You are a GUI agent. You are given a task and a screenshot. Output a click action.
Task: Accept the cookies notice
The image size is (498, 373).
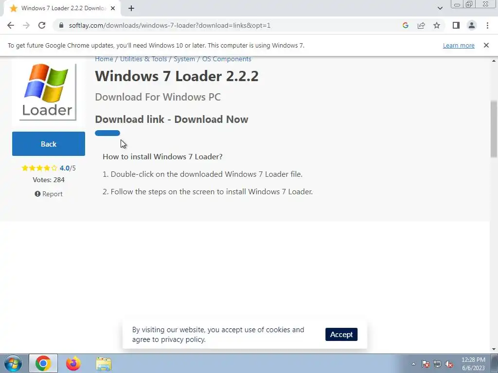point(341,334)
